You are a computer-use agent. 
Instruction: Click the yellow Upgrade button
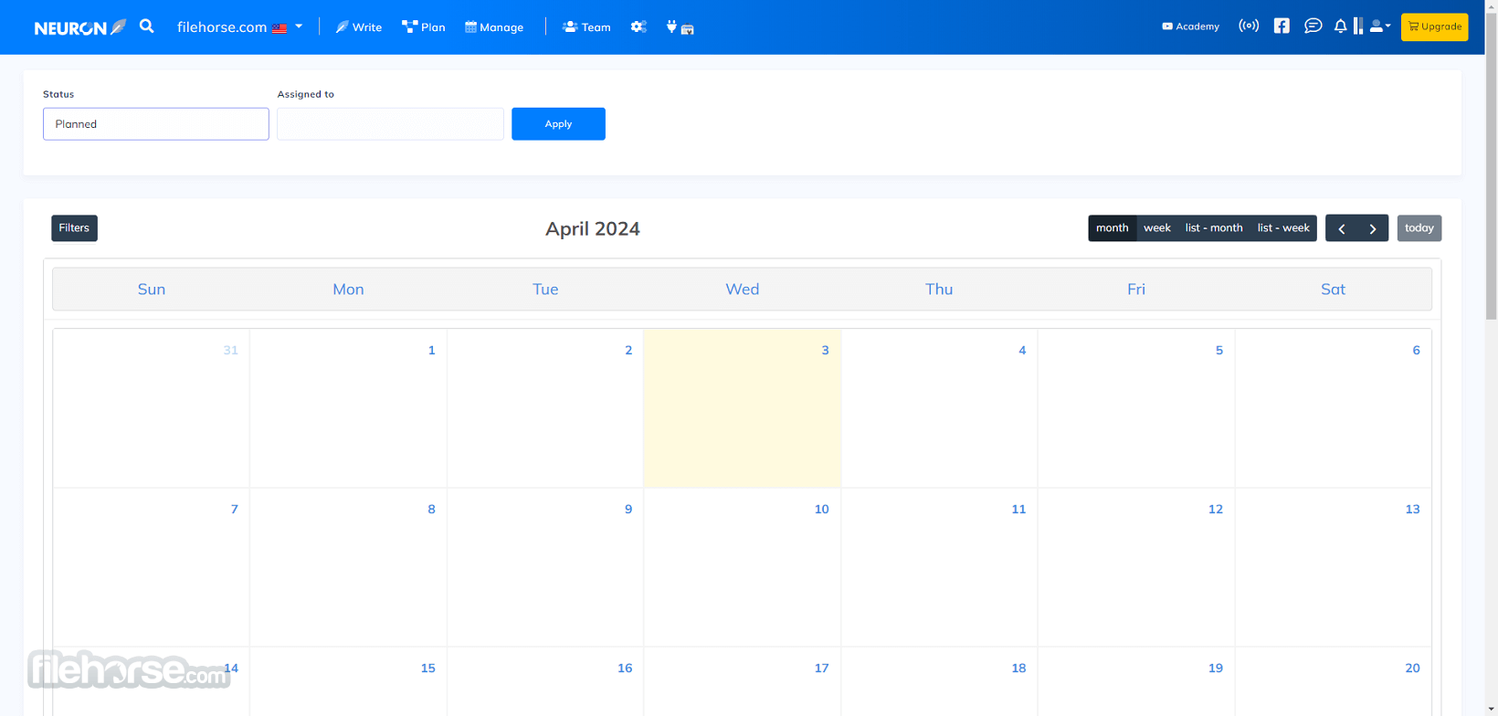coord(1434,26)
